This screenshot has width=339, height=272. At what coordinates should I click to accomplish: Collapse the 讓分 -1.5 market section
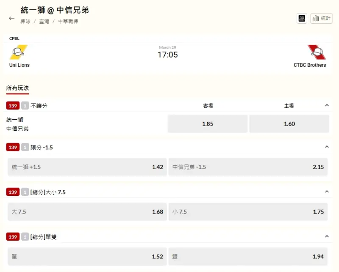(327, 147)
